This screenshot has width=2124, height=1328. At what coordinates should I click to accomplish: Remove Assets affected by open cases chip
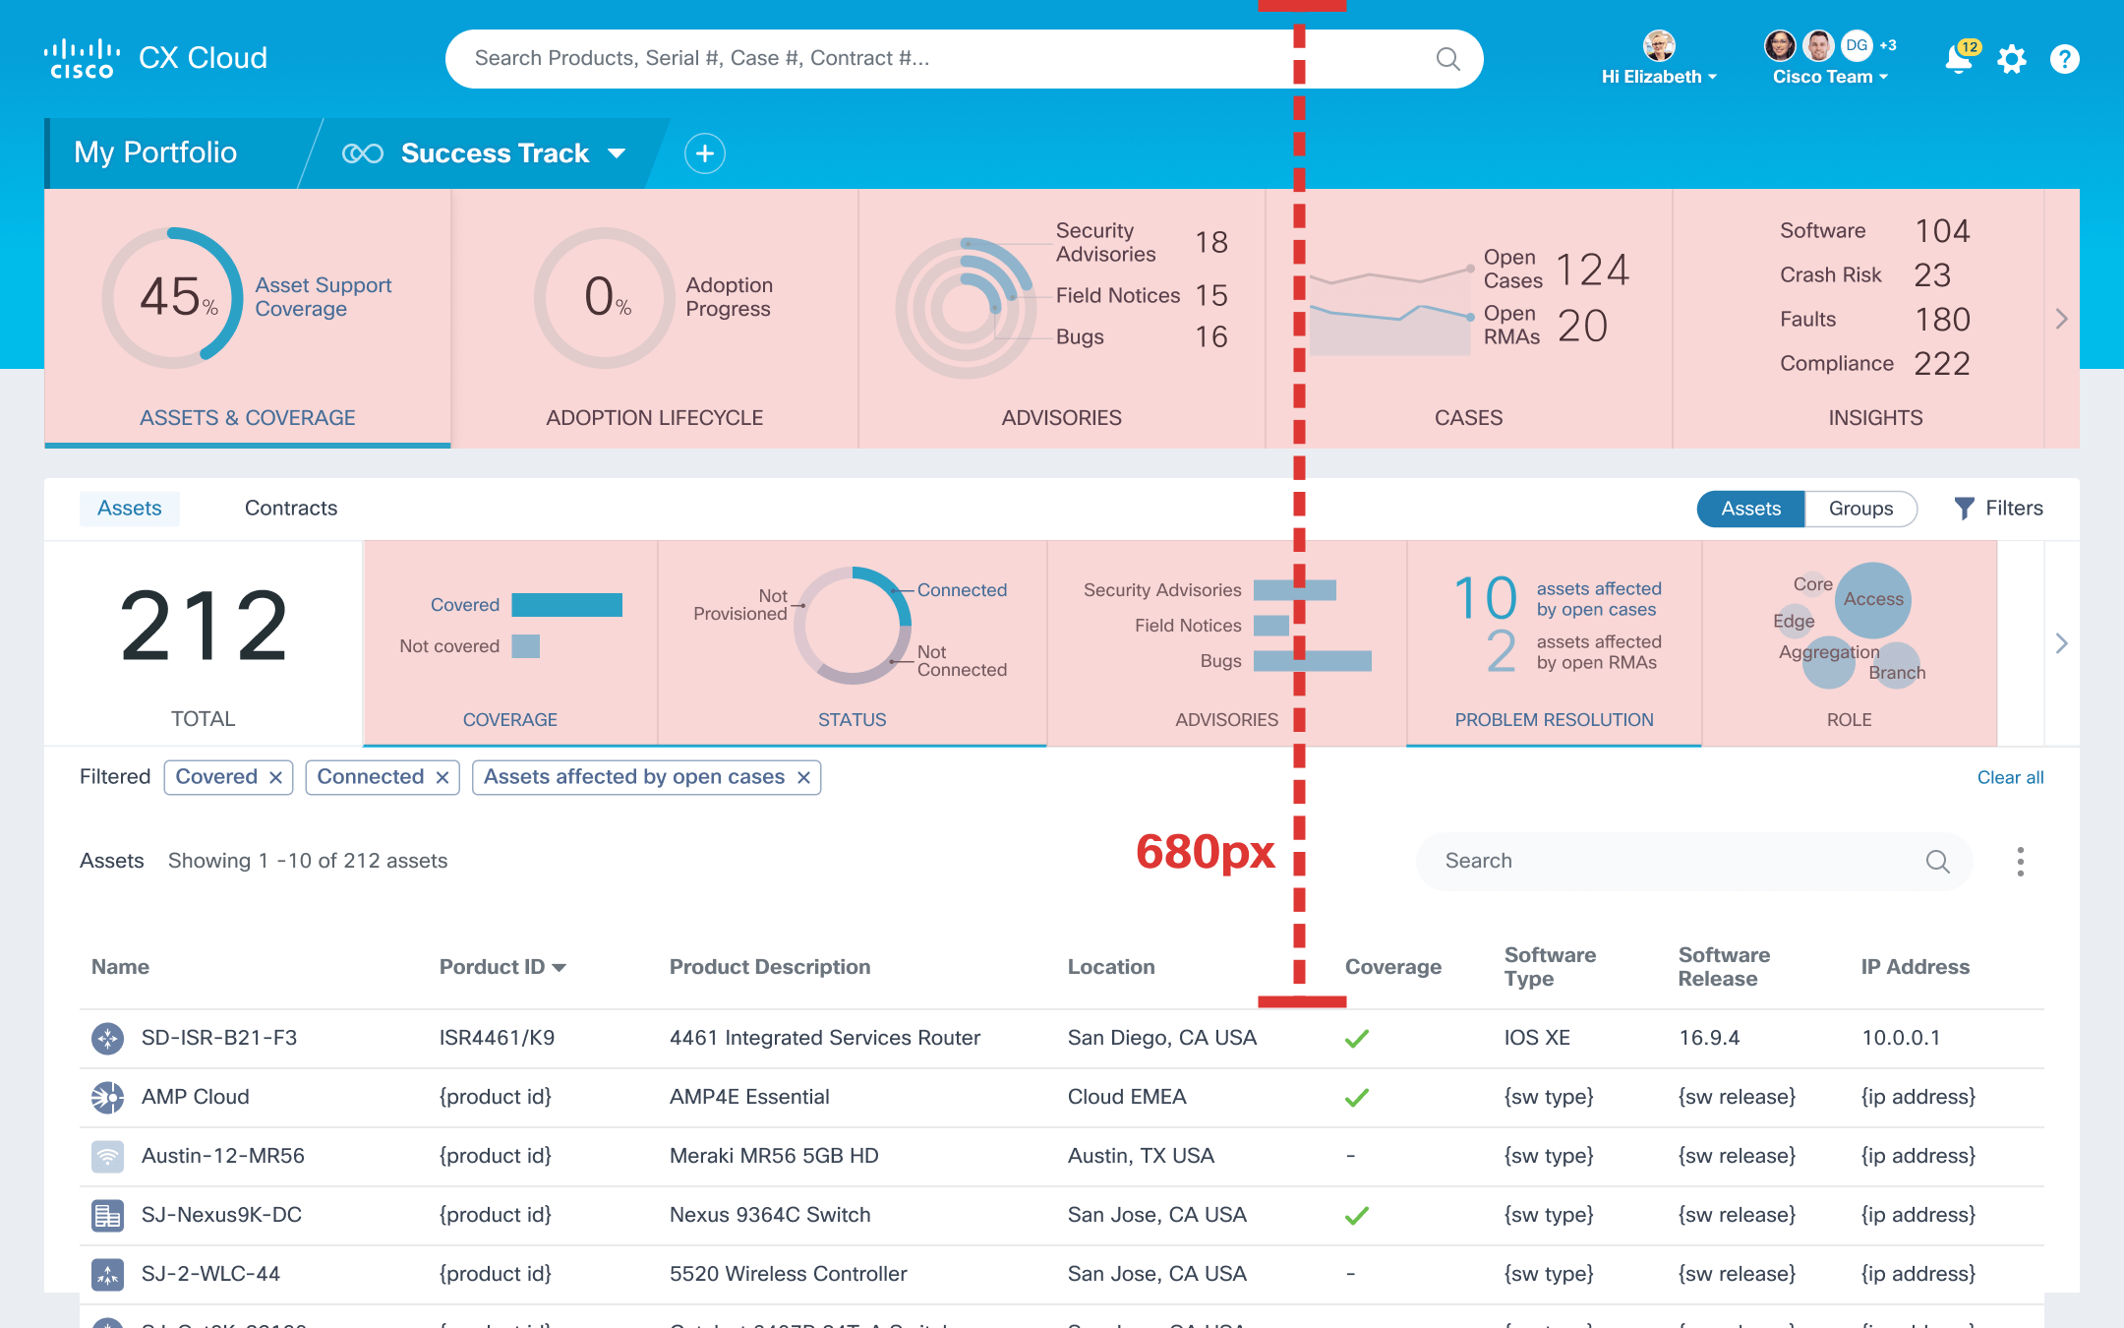[803, 778]
